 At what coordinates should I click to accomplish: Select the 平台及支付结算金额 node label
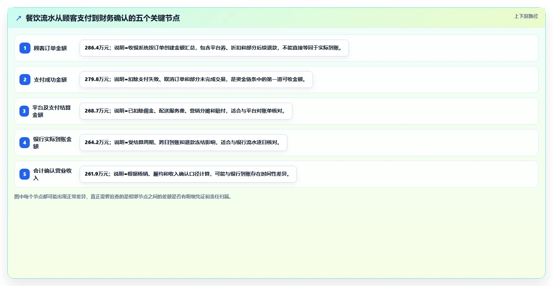click(x=52, y=111)
